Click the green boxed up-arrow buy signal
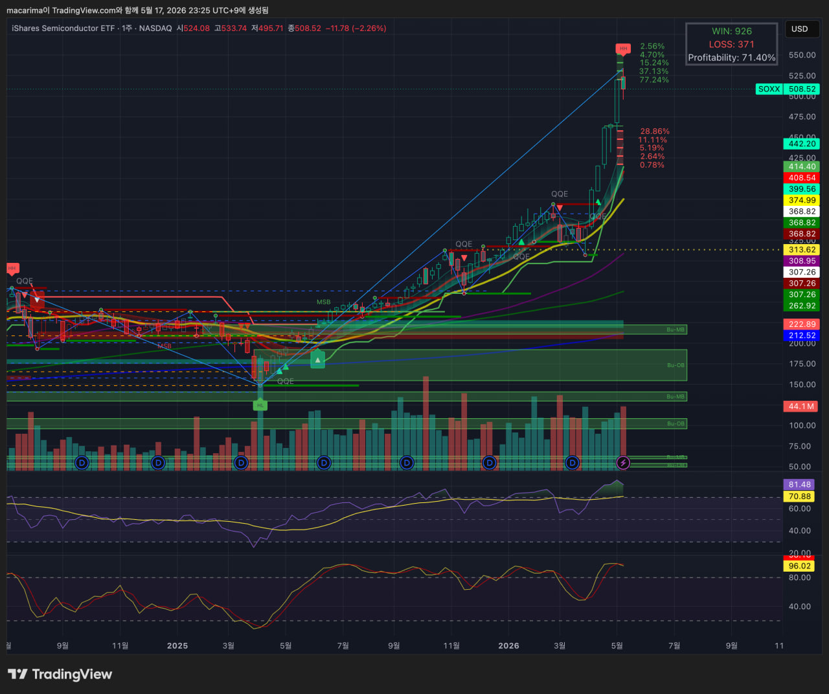The width and height of the screenshot is (829, 694). click(317, 359)
